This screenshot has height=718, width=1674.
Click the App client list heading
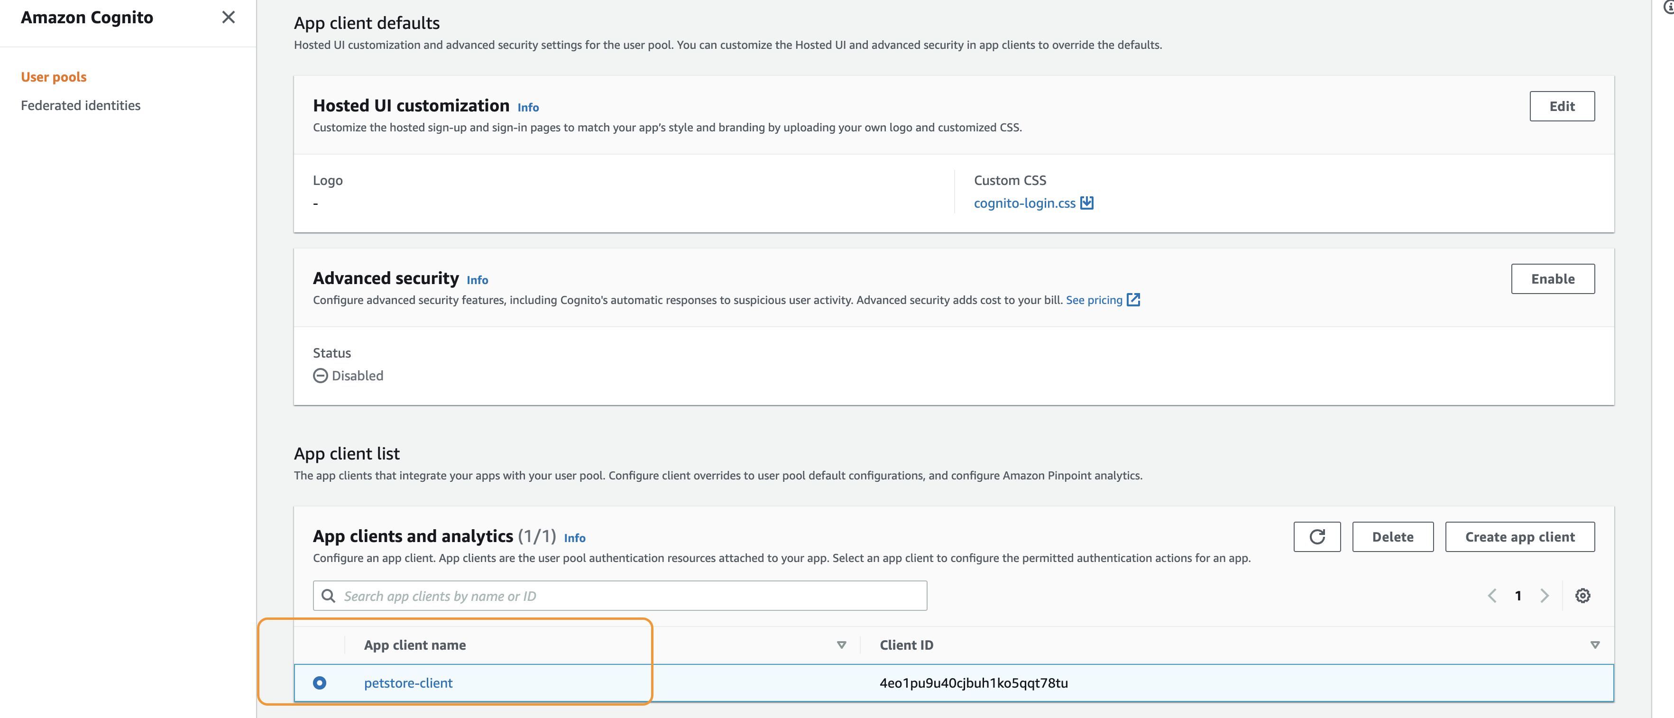coord(346,453)
